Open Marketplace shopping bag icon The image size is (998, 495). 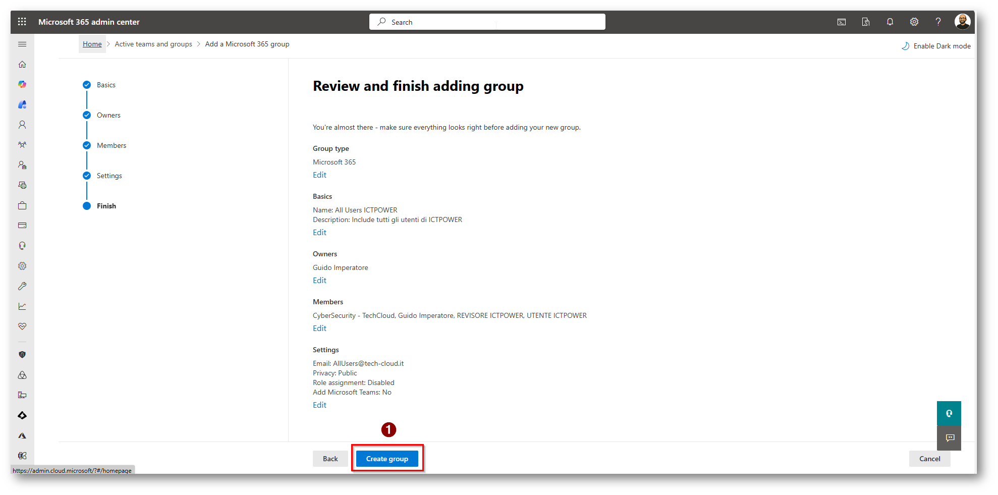tap(22, 205)
